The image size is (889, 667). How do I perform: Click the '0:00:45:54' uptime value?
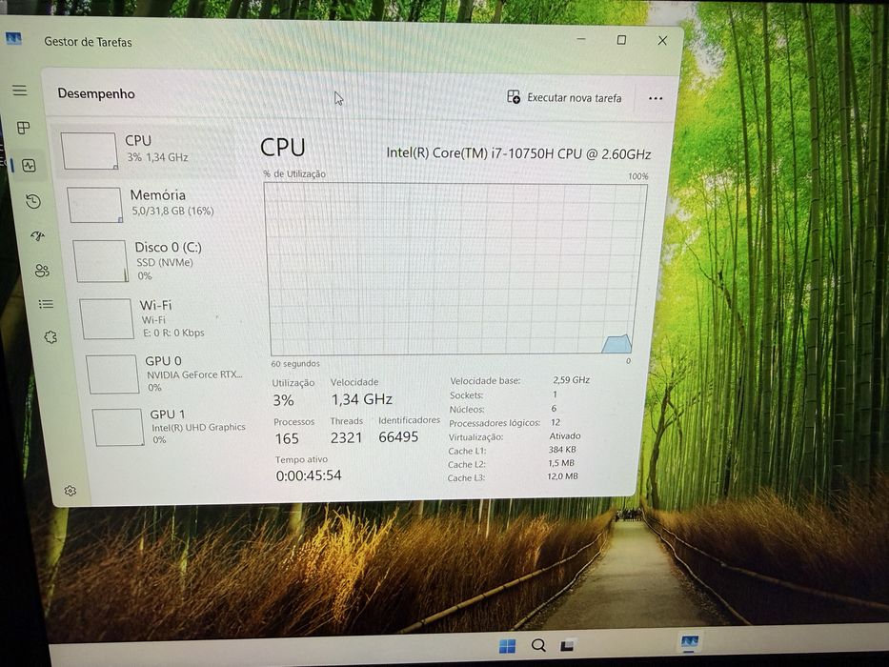click(x=309, y=475)
